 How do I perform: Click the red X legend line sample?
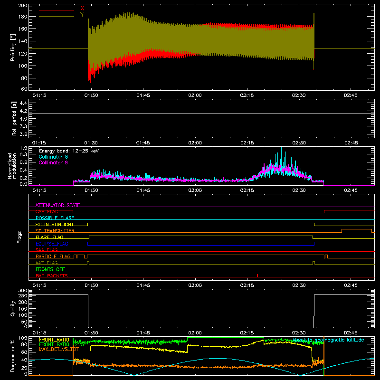click(x=57, y=10)
